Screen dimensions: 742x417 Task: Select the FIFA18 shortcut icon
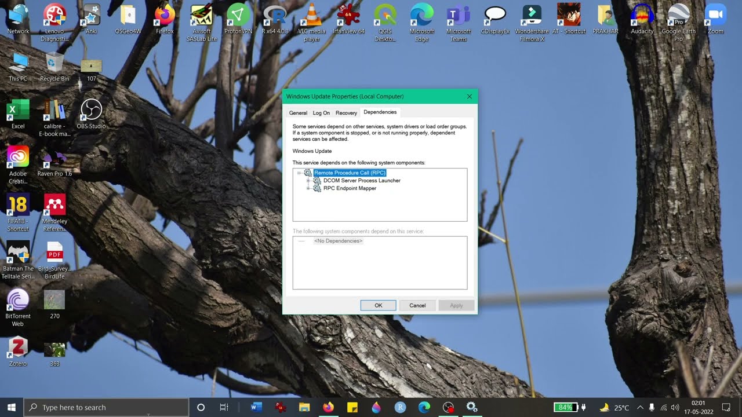pyautogui.click(x=18, y=213)
